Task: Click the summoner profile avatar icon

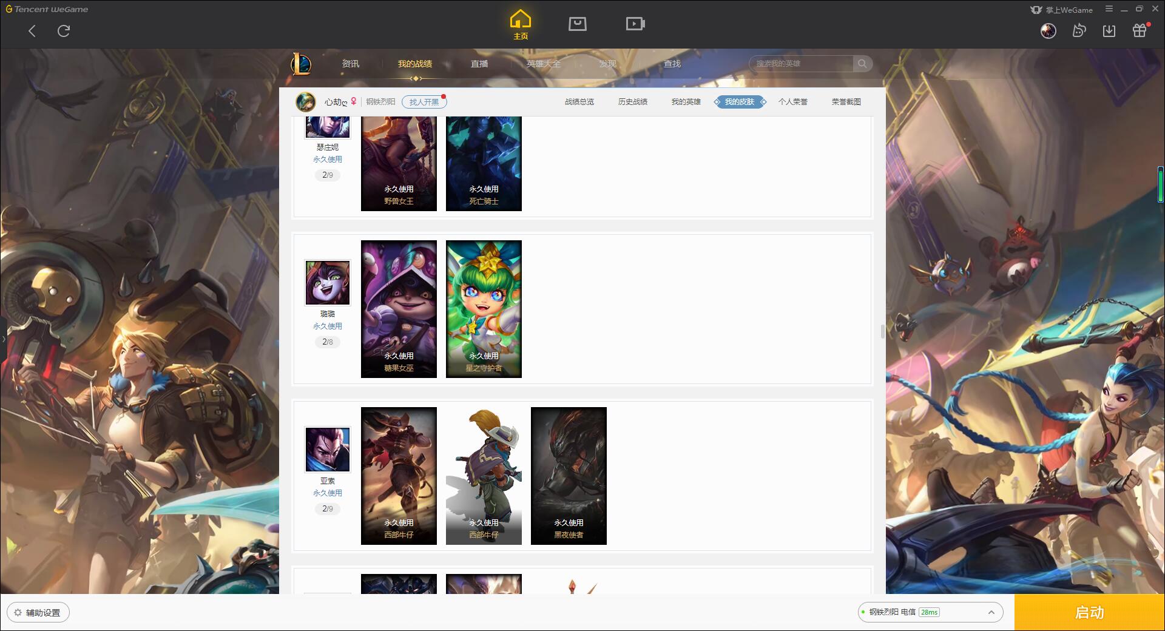Action: click(306, 102)
